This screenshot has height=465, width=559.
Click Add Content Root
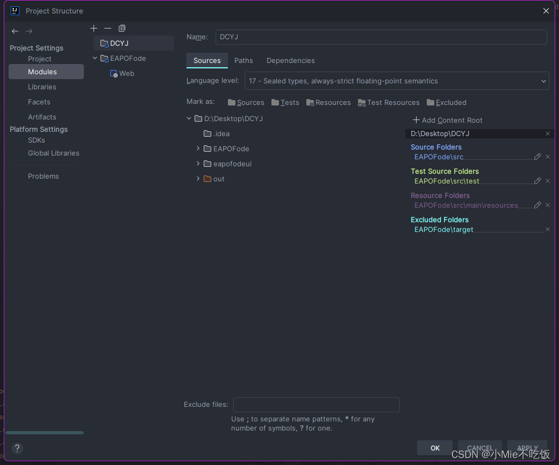447,120
